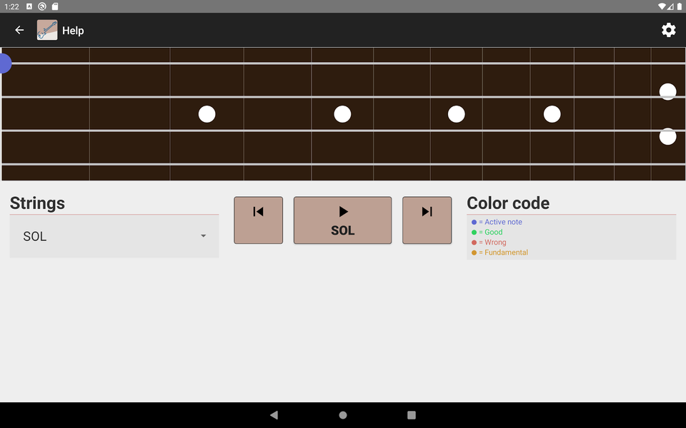Click the back arrow next to Help
686x428 pixels.
pyautogui.click(x=19, y=30)
